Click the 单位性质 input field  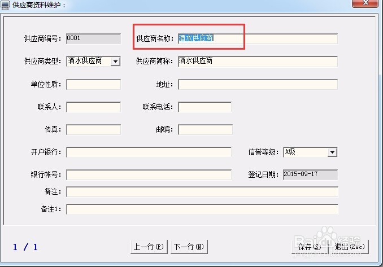click(94, 85)
